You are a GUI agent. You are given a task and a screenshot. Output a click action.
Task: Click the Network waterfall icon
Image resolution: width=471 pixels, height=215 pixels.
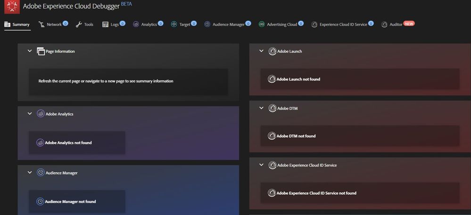point(41,24)
